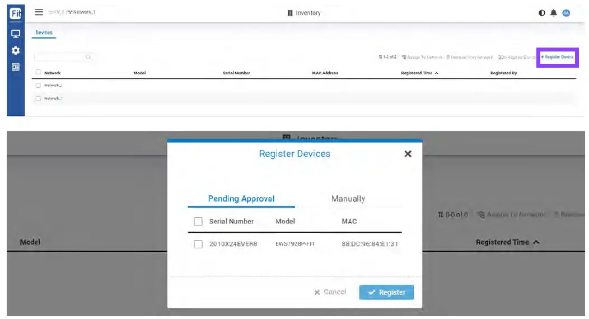Select the Devices tab
589x319 pixels.
coord(44,32)
